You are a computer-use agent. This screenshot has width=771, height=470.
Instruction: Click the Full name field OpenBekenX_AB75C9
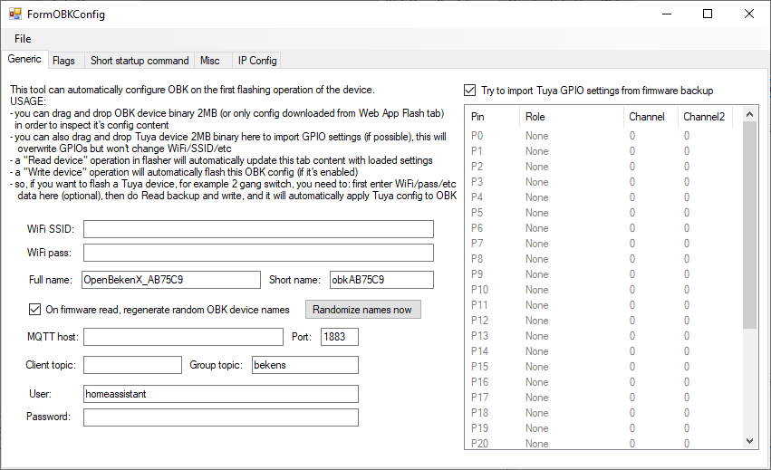[x=171, y=280]
